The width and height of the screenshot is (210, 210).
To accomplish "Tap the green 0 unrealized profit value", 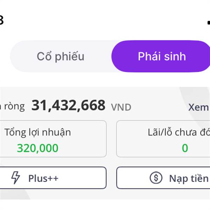I will point(185,148).
